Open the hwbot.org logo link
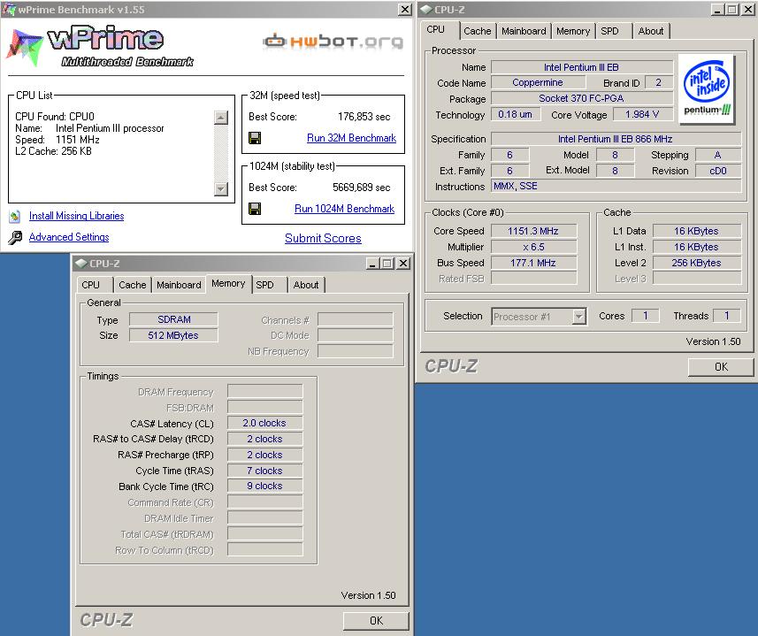Viewport: 758px width, 636px height. 333,42
